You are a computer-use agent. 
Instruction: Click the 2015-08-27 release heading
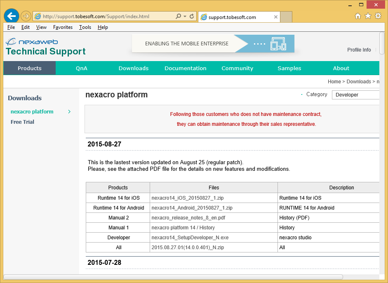(x=104, y=144)
